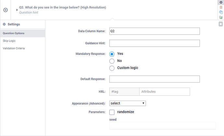Open the Question Options tab
Image resolution: width=224 pixels, height=136 pixels.
click(14, 33)
